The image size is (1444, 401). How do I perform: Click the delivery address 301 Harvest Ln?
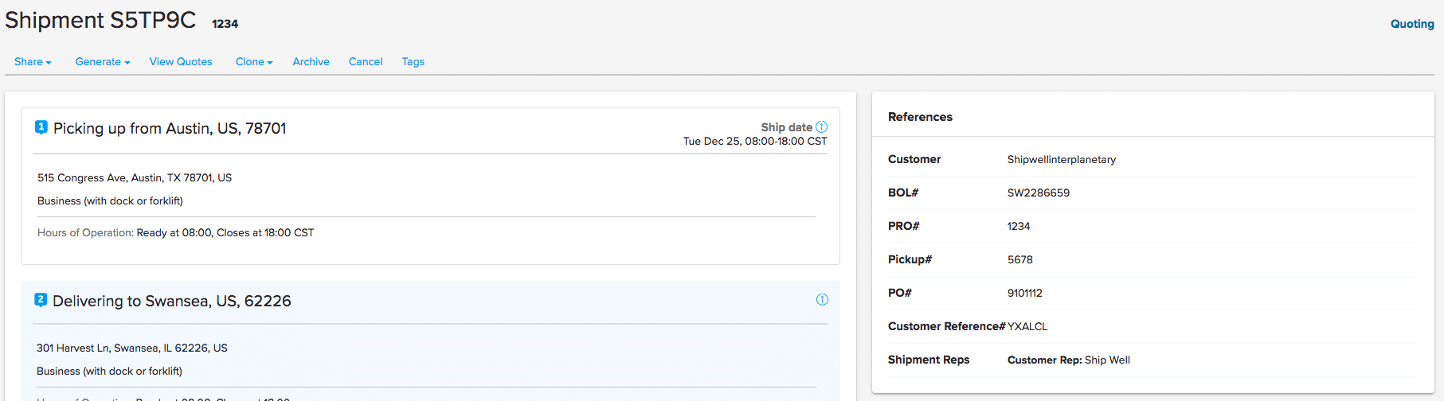tap(131, 348)
